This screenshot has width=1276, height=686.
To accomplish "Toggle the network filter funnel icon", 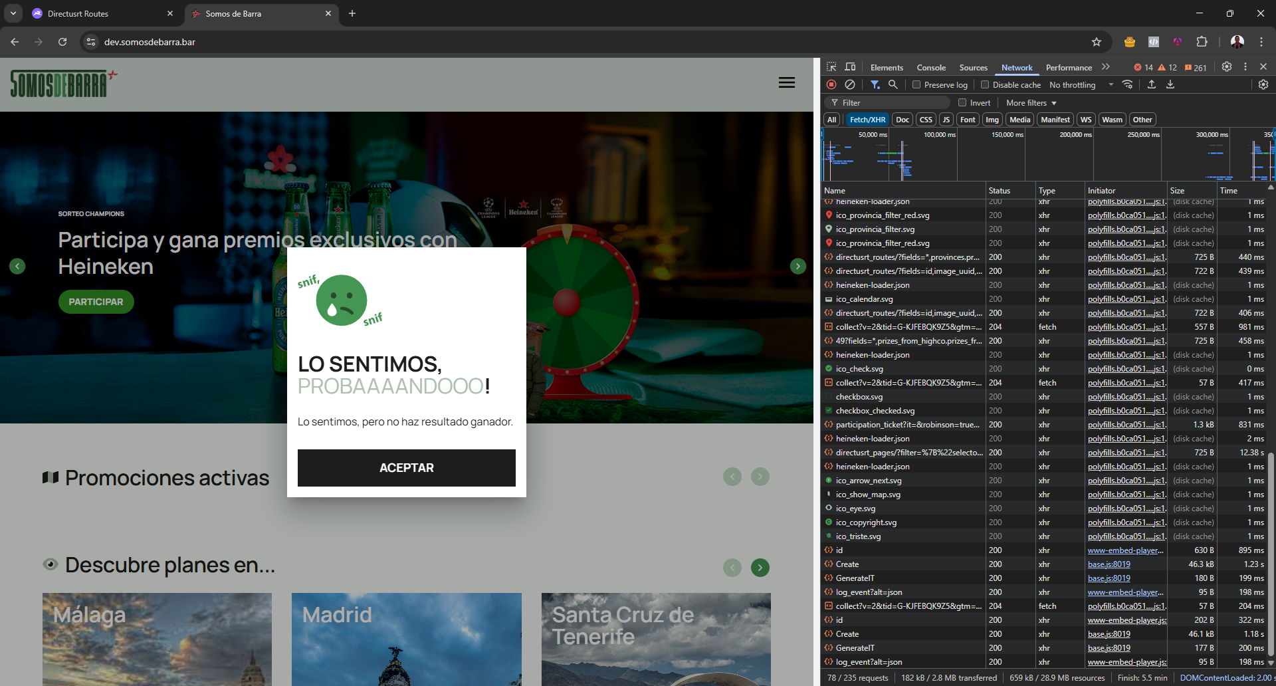I will tap(875, 84).
